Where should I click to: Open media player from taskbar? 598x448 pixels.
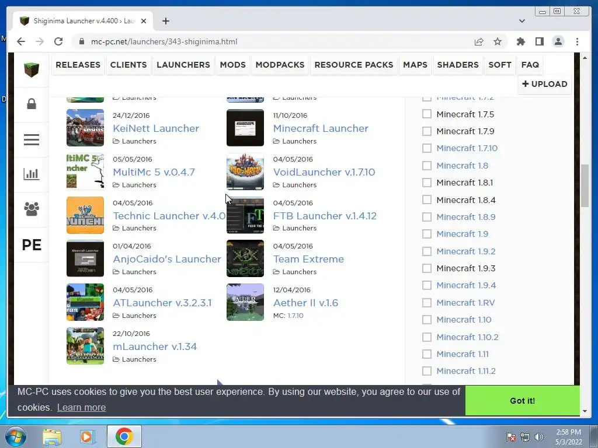pos(86,437)
